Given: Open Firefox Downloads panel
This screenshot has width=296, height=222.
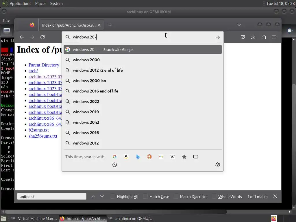Looking at the screenshot, I should coord(253,37).
